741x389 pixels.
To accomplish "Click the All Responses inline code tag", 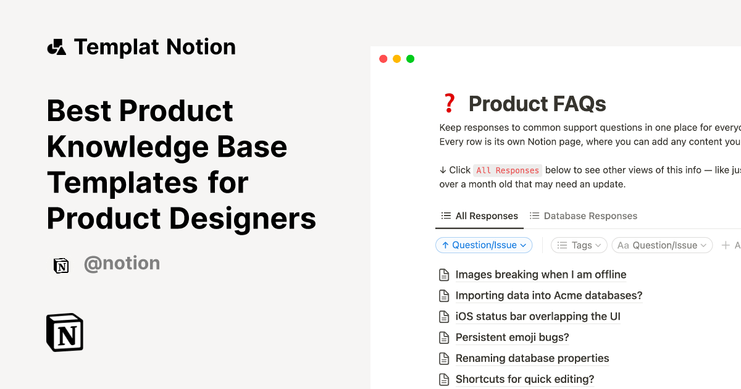I will pyautogui.click(x=508, y=170).
